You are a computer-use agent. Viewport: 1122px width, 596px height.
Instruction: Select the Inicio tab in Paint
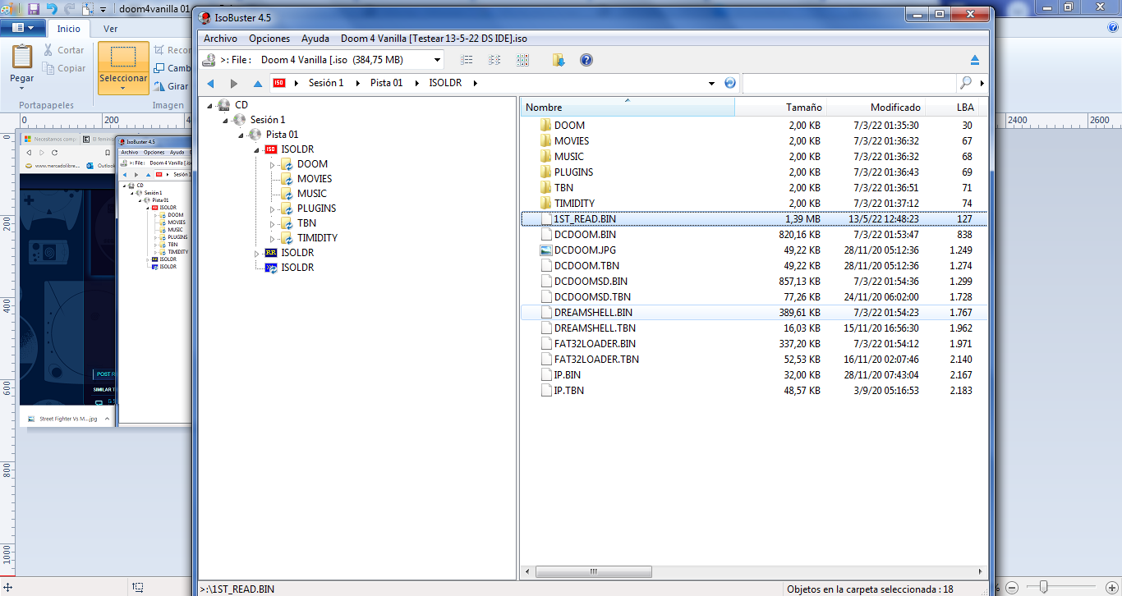click(69, 29)
